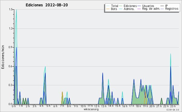182x112 pixels.
Task: Click the 0.6 y-axis value
Action: coord(11,66)
